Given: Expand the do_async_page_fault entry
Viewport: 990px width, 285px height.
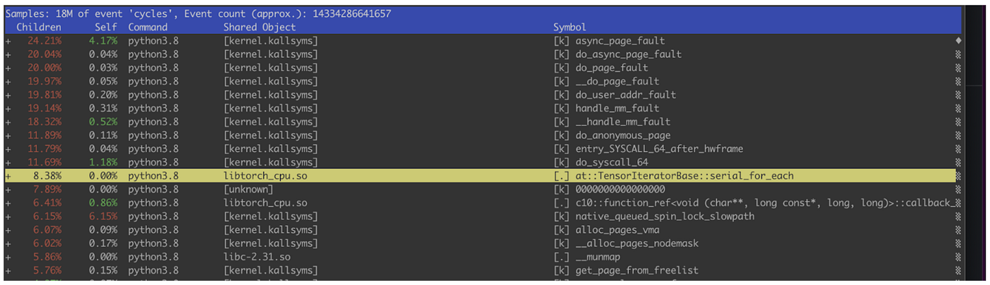Looking at the screenshot, I should click(x=8, y=54).
